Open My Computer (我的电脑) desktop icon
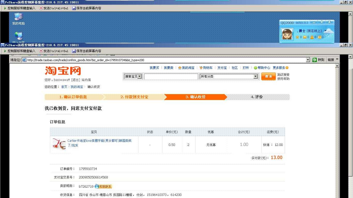Image resolution: width=353 pixels, height=198 pixels. (18, 19)
